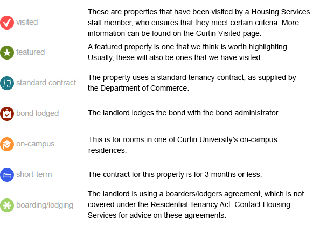This screenshot has height=228, width=313.
Task: Click the visited properties description paragraph
Action: (x=199, y=23)
